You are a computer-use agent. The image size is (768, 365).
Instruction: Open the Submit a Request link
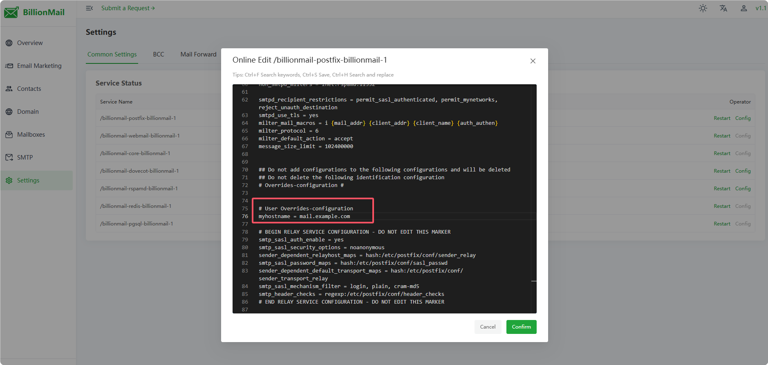pyautogui.click(x=128, y=8)
